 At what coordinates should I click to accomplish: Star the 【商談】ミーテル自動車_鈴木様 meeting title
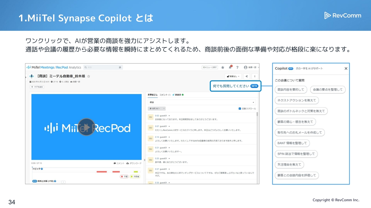(x=89, y=76)
